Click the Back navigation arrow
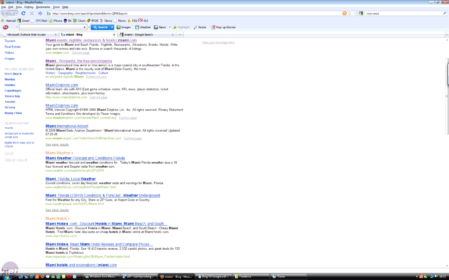Image resolution: width=449 pixels, height=280 pixels. pyautogui.click(x=5, y=13)
